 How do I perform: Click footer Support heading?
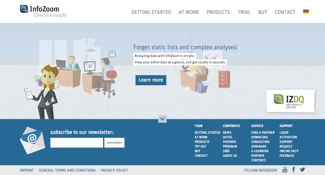286,126
